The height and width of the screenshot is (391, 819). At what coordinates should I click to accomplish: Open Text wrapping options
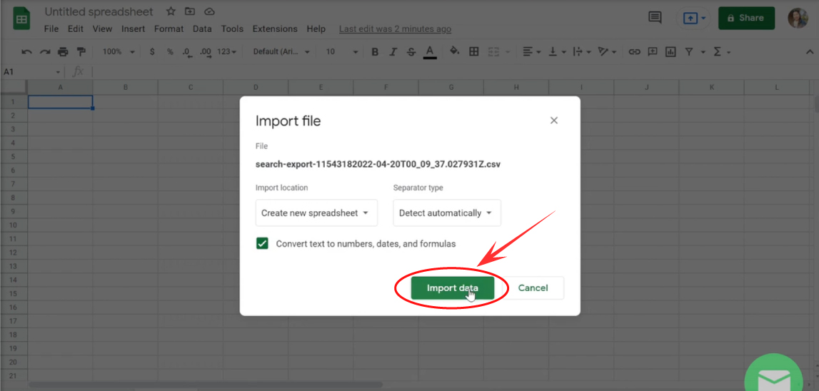[581, 51]
